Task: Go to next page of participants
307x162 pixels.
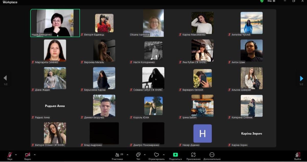Action: click(301, 78)
